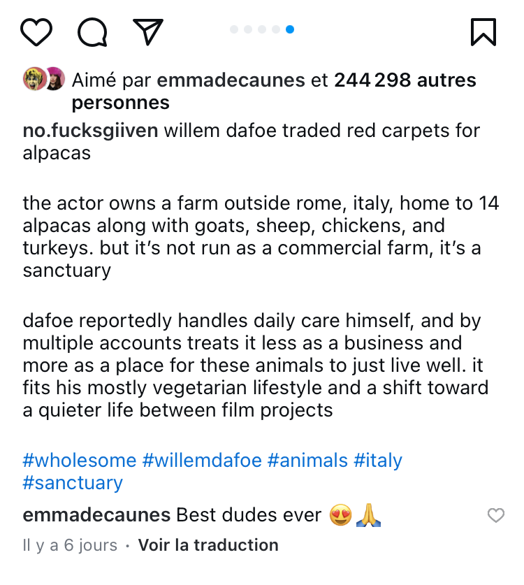
Task: Go to first carousel dot
Action: 234,29
